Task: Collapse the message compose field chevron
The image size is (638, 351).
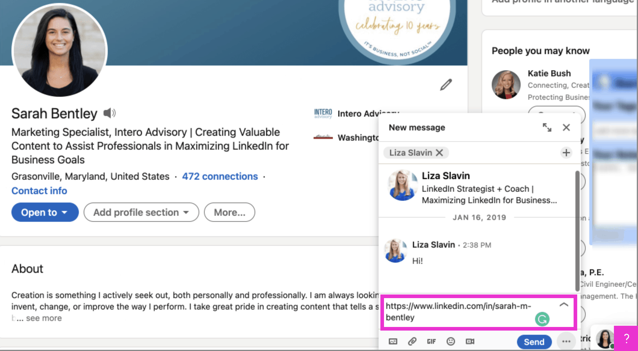Action: click(564, 305)
